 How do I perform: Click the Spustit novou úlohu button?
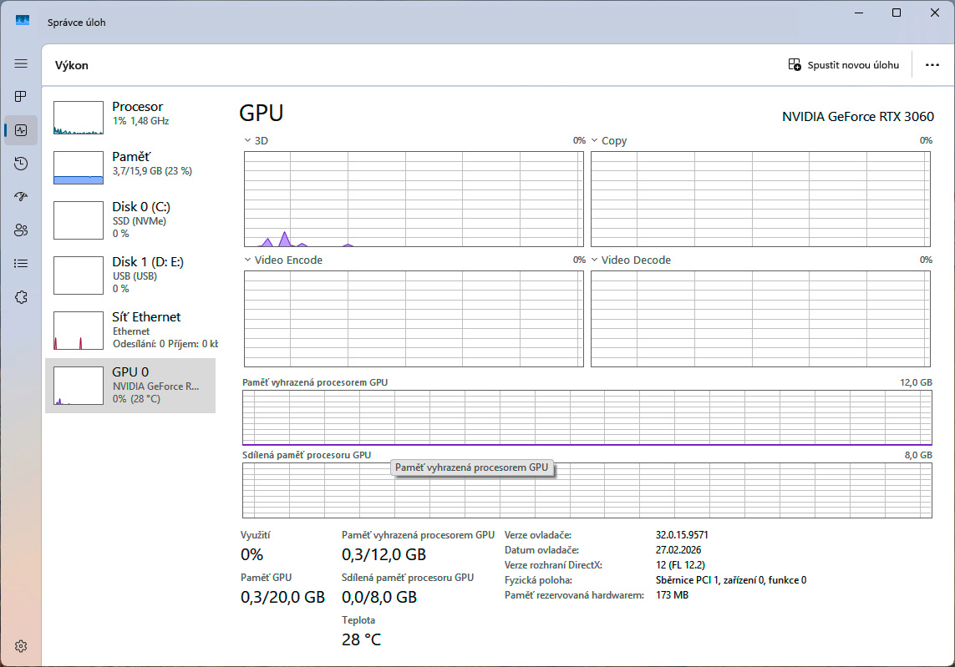(844, 64)
